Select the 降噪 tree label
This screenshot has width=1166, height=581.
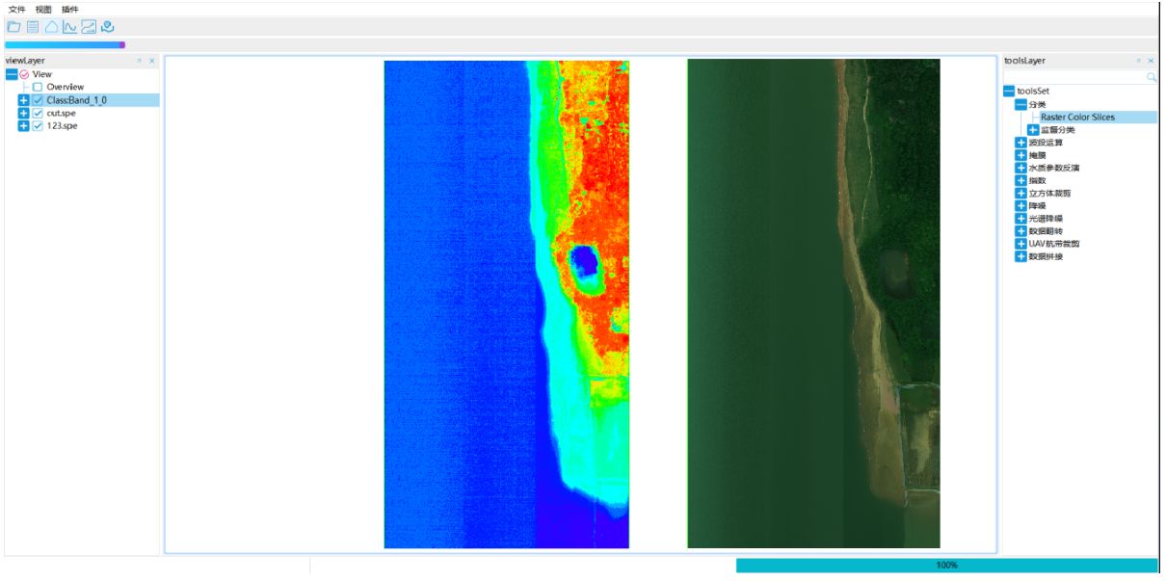click(1037, 206)
